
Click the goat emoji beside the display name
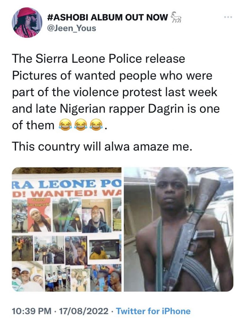click(x=176, y=17)
